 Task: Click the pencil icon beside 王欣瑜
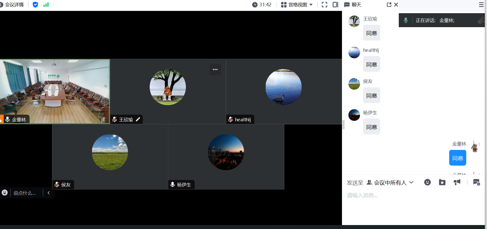pyautogui.click(x=138, y=120)
